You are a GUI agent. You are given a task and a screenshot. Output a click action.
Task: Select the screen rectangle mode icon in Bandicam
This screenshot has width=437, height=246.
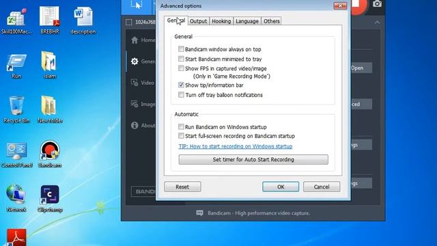(137, 5)
